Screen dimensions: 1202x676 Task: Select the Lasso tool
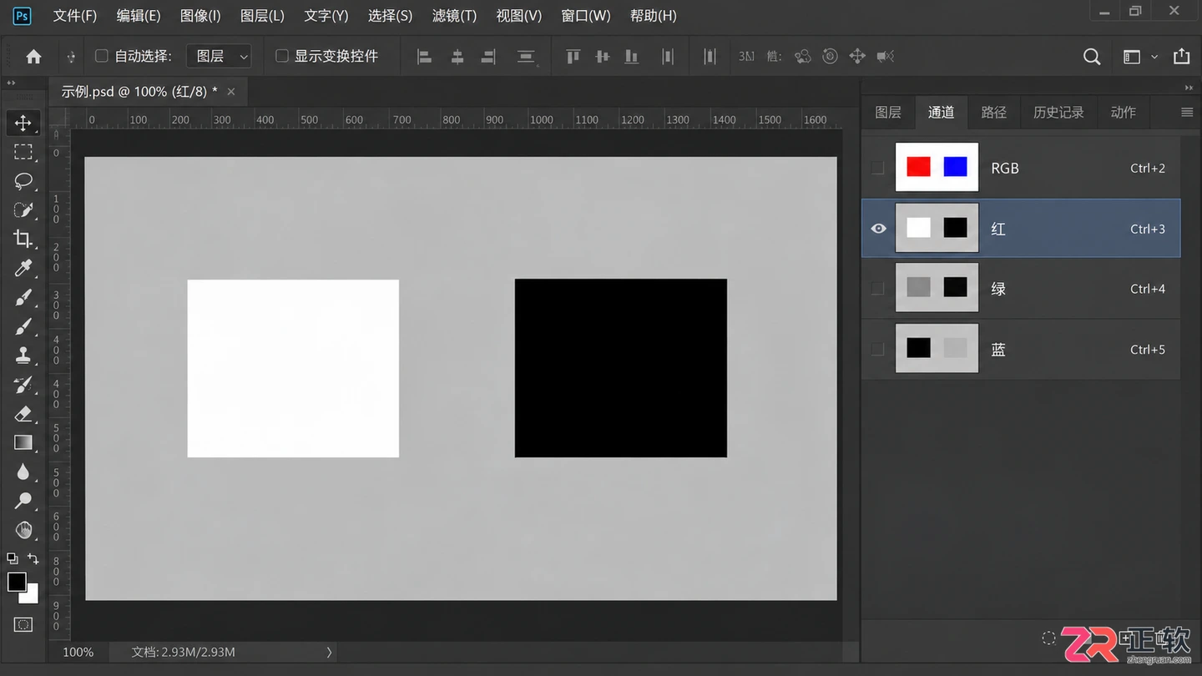pos(23,181)
